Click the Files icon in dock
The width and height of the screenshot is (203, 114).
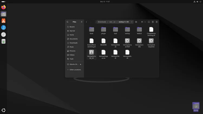pyautogui.click(x=4, y=14)
